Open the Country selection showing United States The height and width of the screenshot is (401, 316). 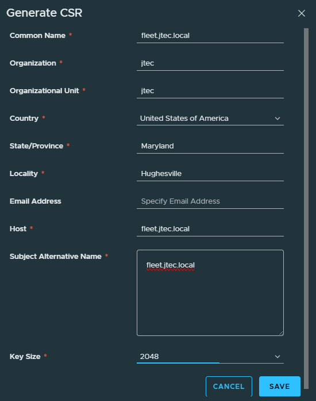click(210, 119)
